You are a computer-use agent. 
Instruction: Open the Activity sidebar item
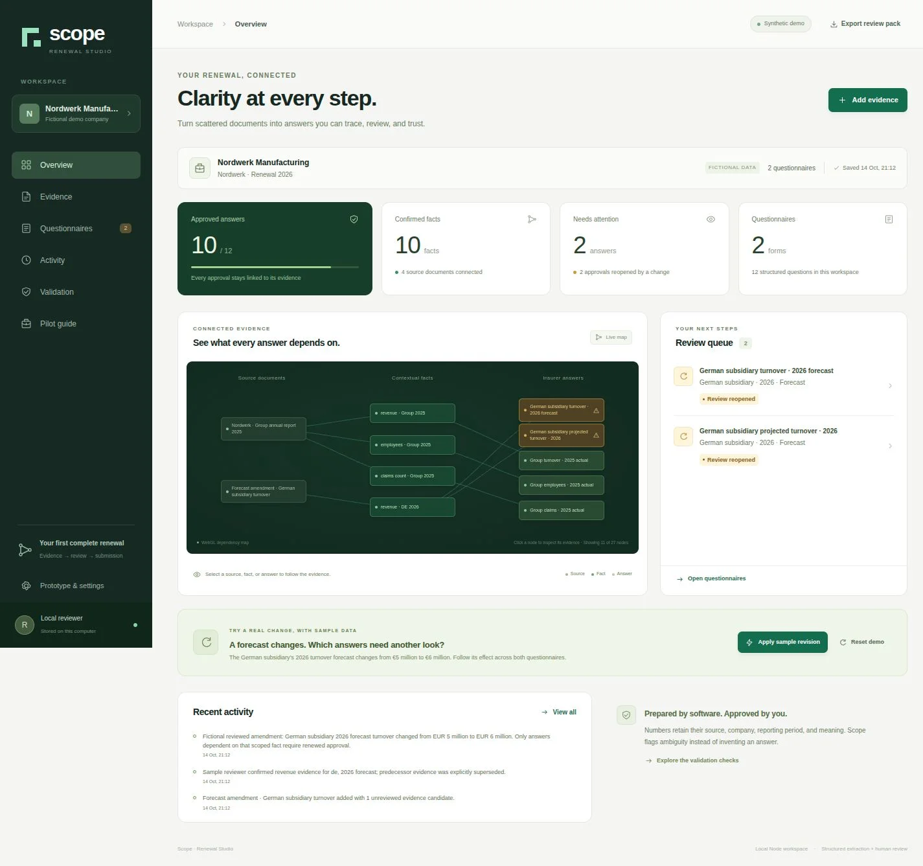click(x=76, y=260)
